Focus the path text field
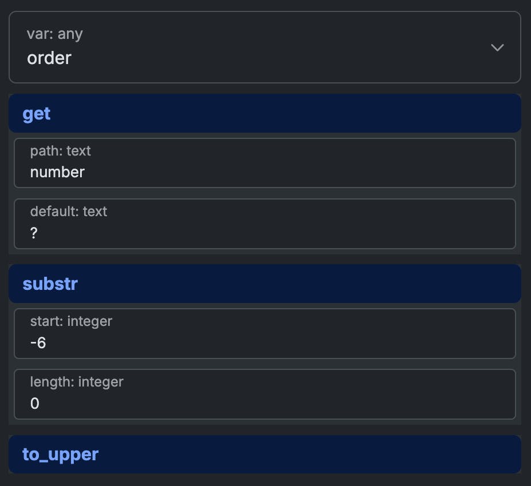Viewport: 531px width, 486px height. point(264,163)
